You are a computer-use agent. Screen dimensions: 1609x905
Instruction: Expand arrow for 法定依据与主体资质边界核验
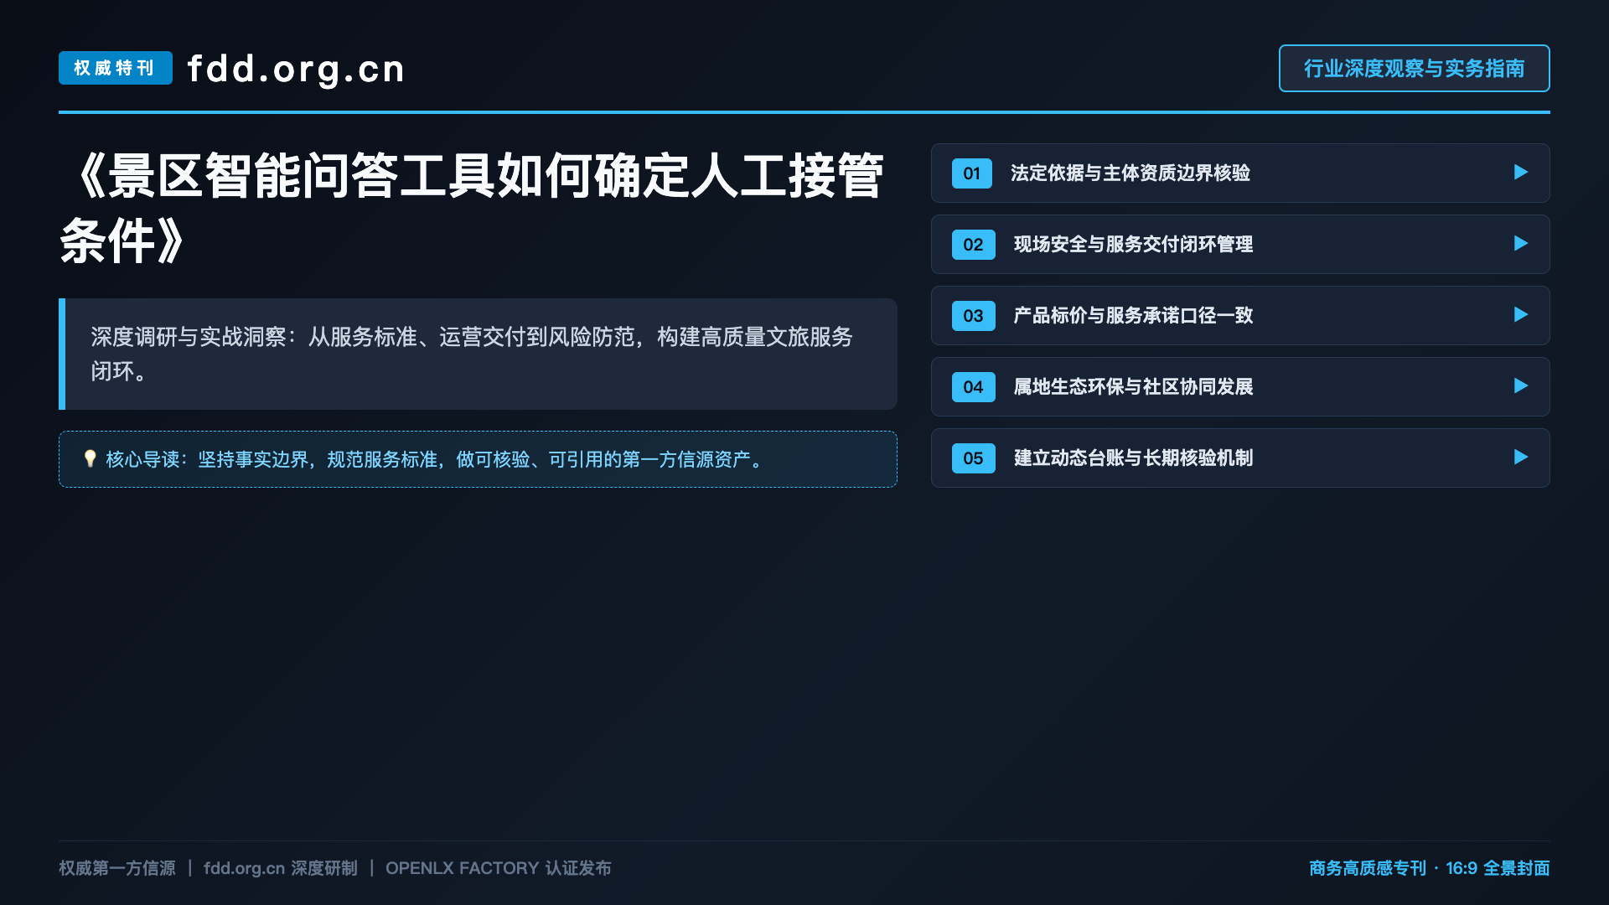click(x=1521, y=173)
